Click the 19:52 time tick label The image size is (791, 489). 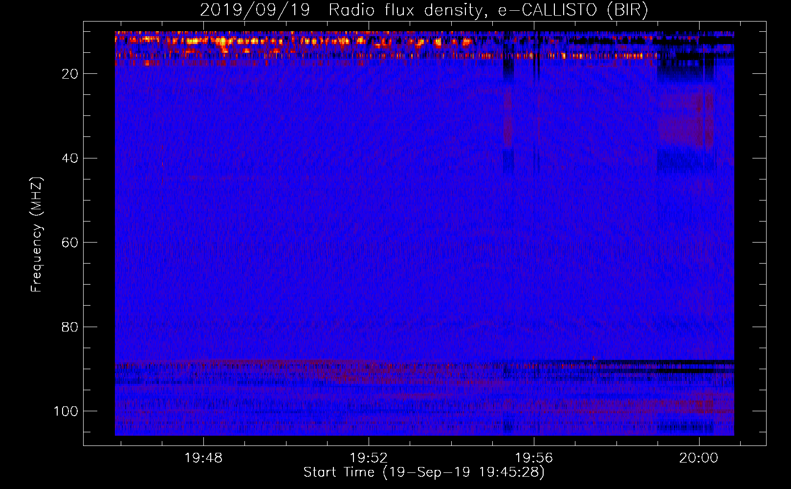click(369, 458)
